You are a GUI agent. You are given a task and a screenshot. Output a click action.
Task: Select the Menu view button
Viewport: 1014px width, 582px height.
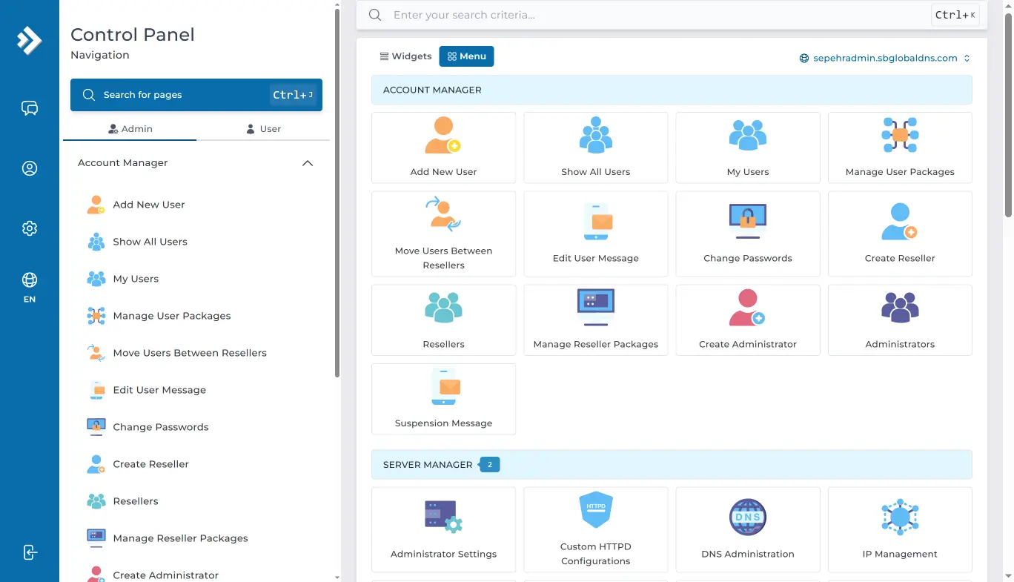pos(467,56)
